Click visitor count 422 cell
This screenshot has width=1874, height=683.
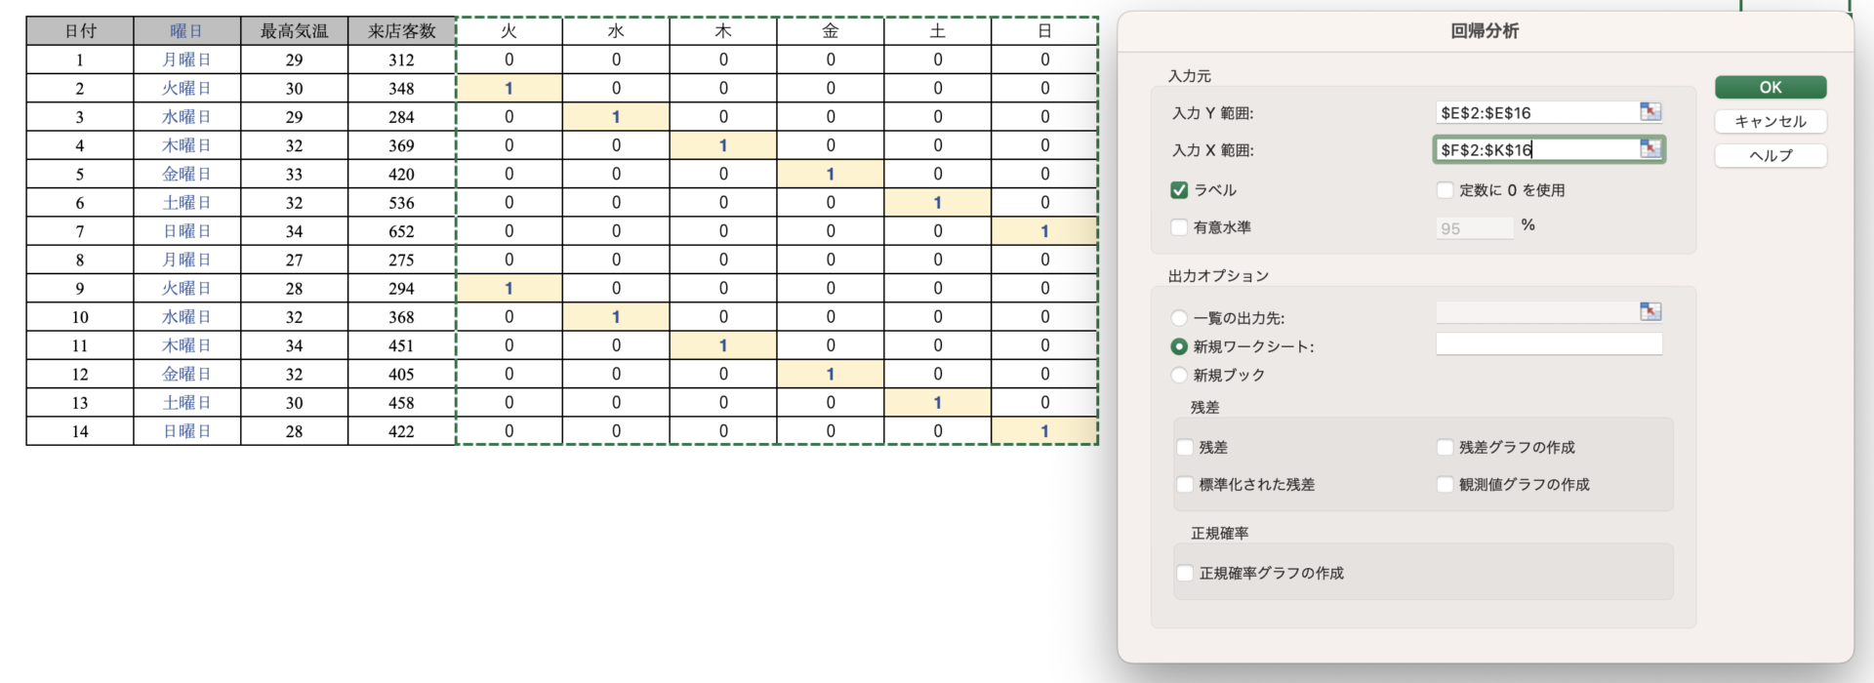pyautogui.click(x=402, y=431)
